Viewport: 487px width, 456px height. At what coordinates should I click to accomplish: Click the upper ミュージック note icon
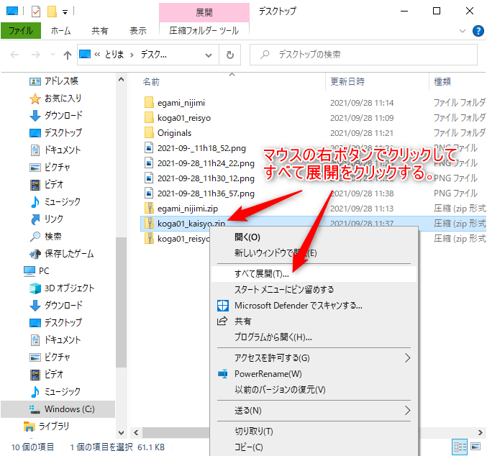click(x=35, y=202)
